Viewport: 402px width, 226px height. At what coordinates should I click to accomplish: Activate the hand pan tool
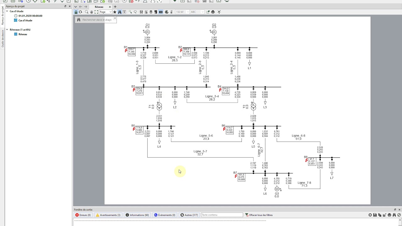(x=91, y=12)
